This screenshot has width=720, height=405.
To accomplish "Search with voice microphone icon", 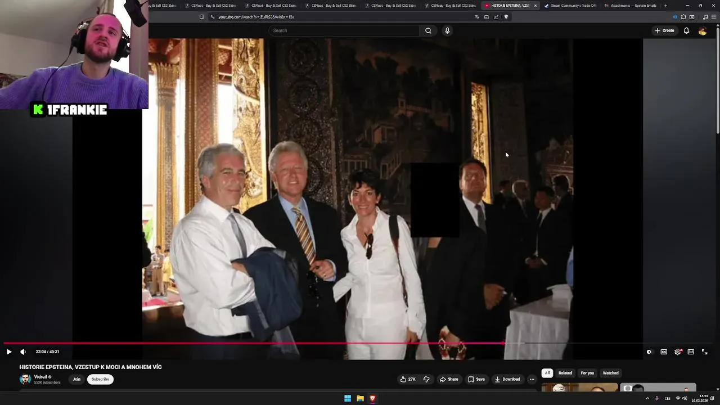I will 447,30.
